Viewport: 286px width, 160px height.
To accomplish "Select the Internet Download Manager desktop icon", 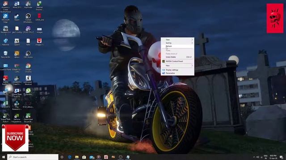I will (39, 6).
